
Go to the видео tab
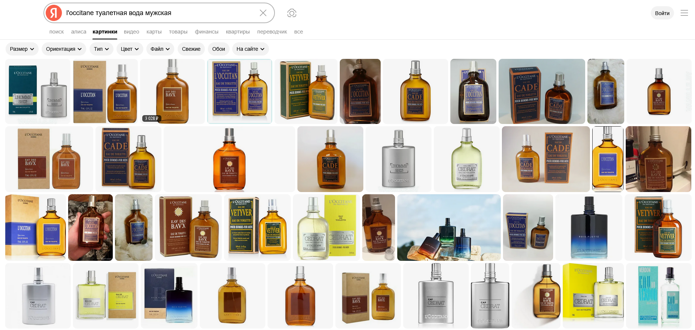pos(132,32)
